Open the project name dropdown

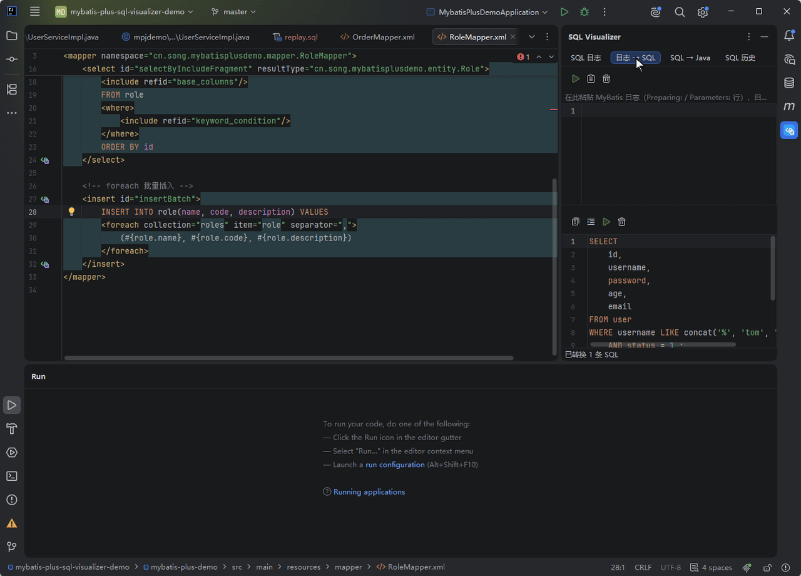[x=124, y=12]
